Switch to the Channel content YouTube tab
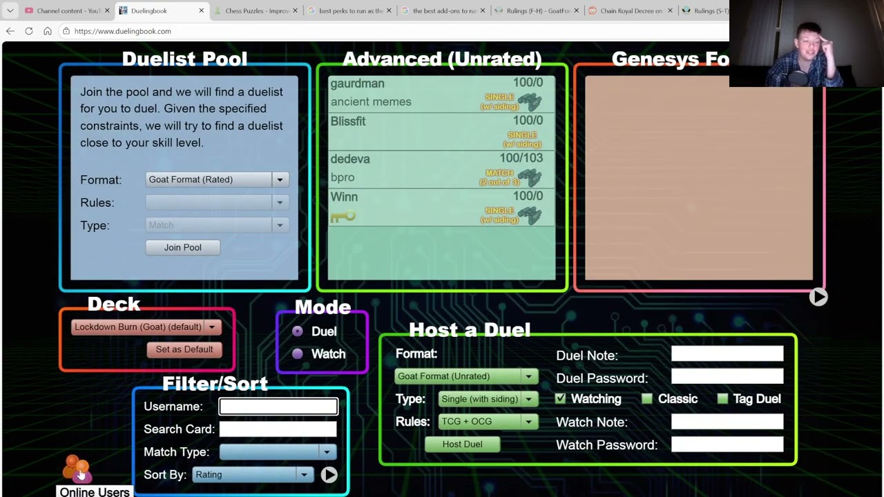 pos(68,10)
